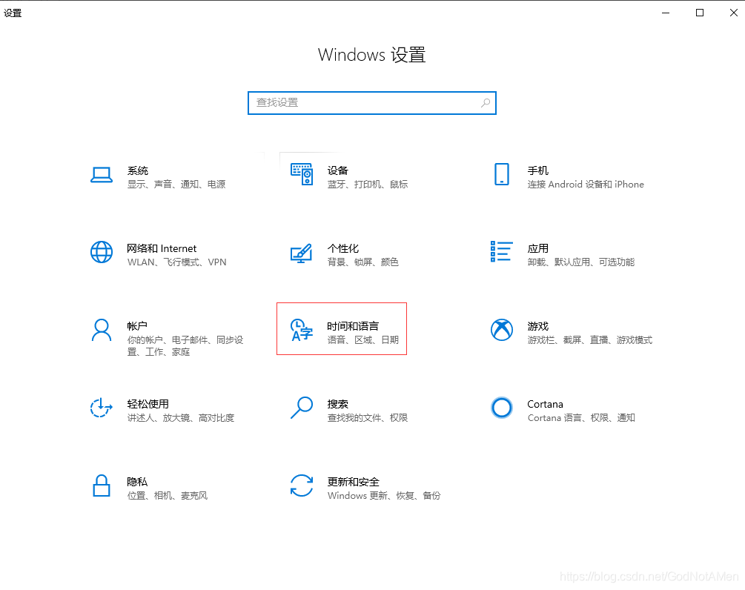Click the magnifier inside the search box
Viewport: 745px width, 590px height.
[486, 103]
